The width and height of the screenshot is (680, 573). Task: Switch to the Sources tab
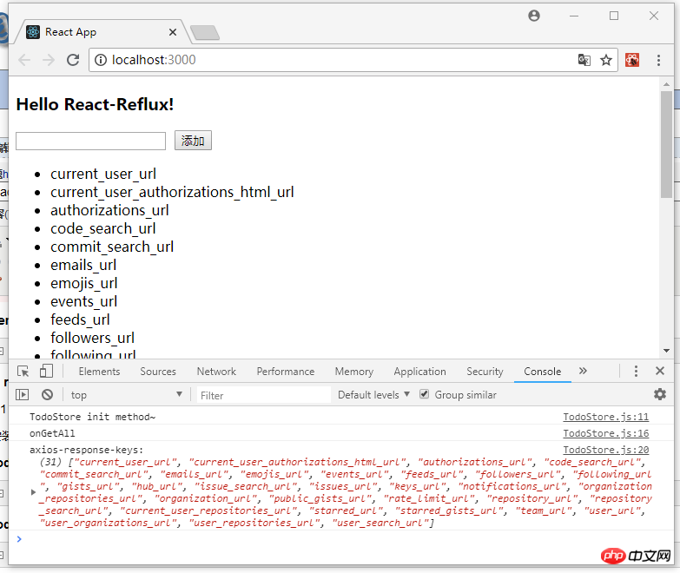coord(158,372)
